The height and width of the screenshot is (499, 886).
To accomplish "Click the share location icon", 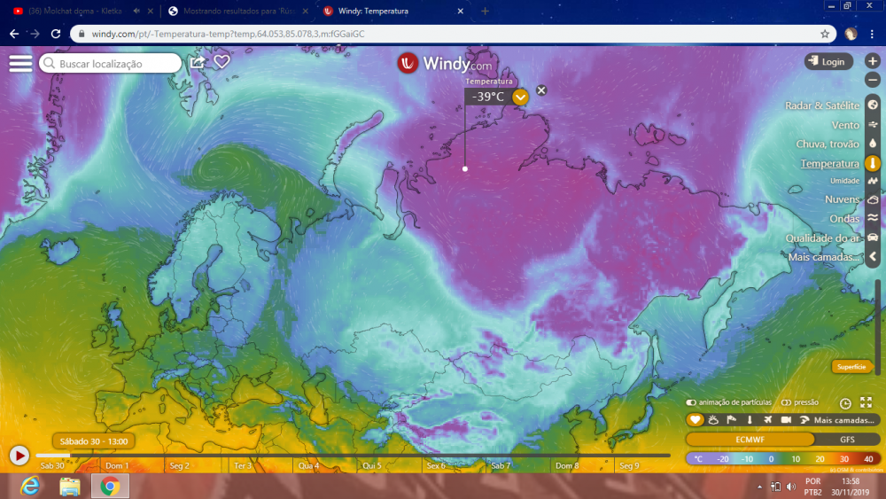I will (x=198, y=61).
